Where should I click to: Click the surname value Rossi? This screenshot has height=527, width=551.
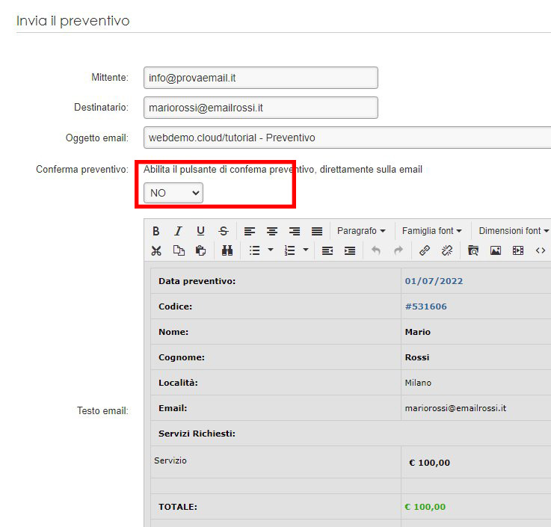point(417,357)
